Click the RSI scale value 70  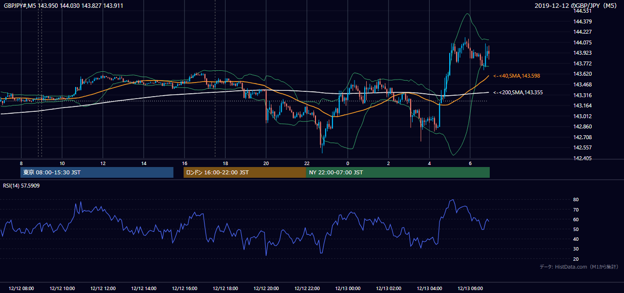(x=576, y=209)
